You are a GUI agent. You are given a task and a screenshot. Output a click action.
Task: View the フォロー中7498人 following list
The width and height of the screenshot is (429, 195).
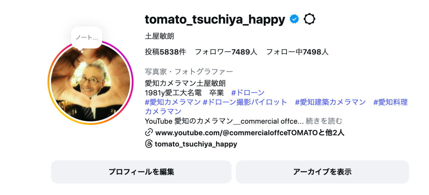(x=297, y=52)
